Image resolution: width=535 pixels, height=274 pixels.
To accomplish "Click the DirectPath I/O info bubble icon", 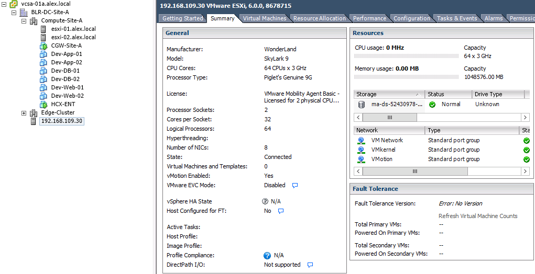I will tap(310, 265).
